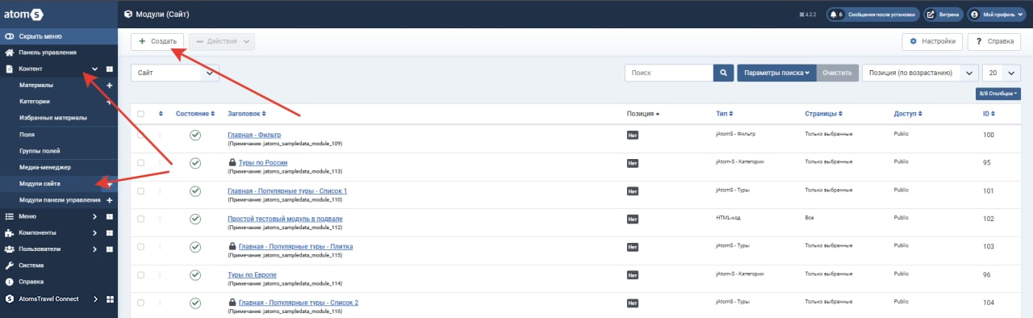Toggle published status of Туры по России
The image size is (1033, 318).
click(195, 163)
